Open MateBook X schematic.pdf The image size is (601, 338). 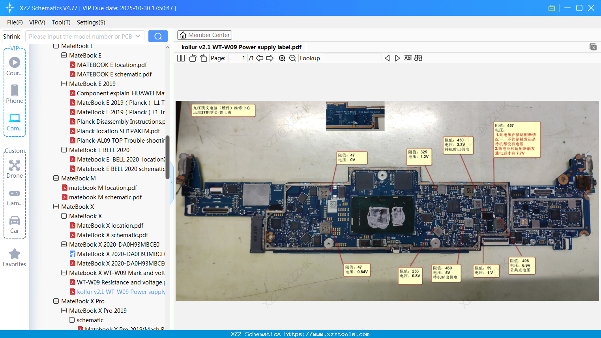pos(112,235)
